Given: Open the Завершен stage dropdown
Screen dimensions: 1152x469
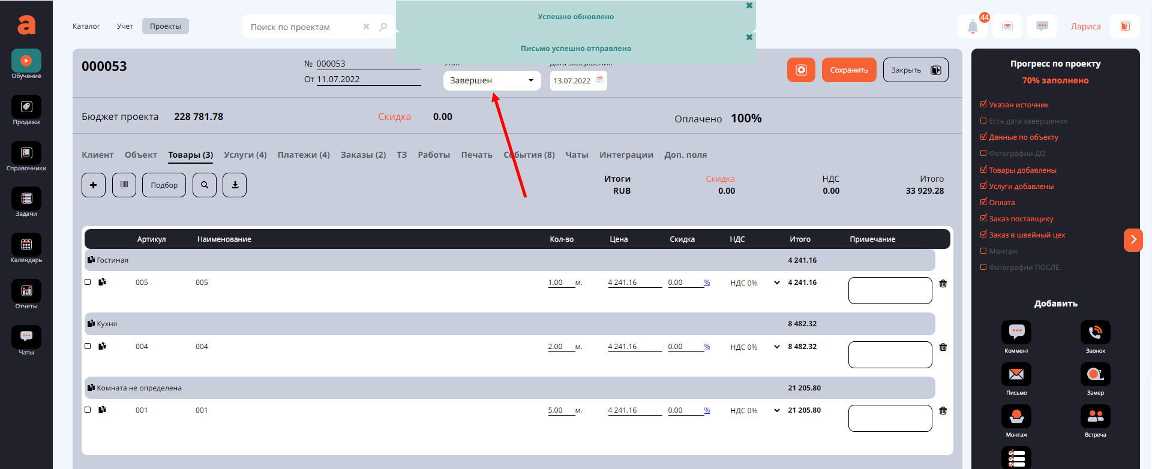Looking at the screenshot, I should (491, 80).
